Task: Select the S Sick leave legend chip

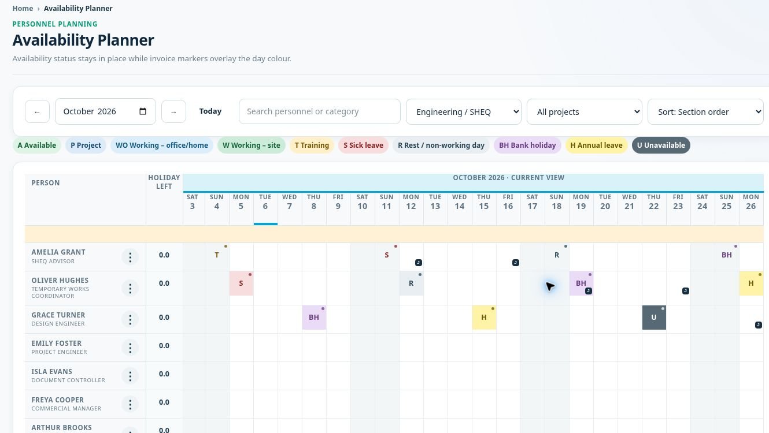Action: [x=363, y=145]
